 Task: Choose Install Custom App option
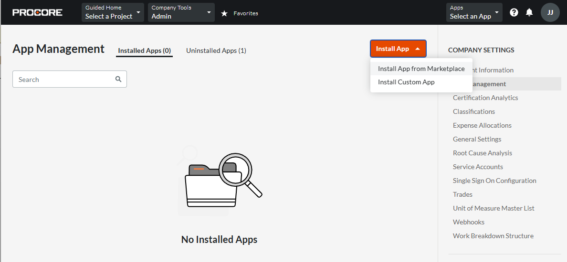[x=406, y=82]
